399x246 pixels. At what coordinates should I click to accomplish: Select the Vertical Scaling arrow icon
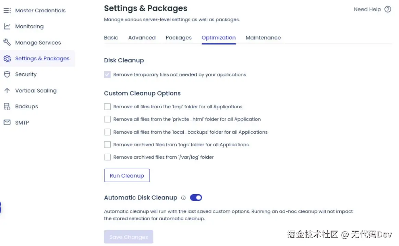[7, 90]
